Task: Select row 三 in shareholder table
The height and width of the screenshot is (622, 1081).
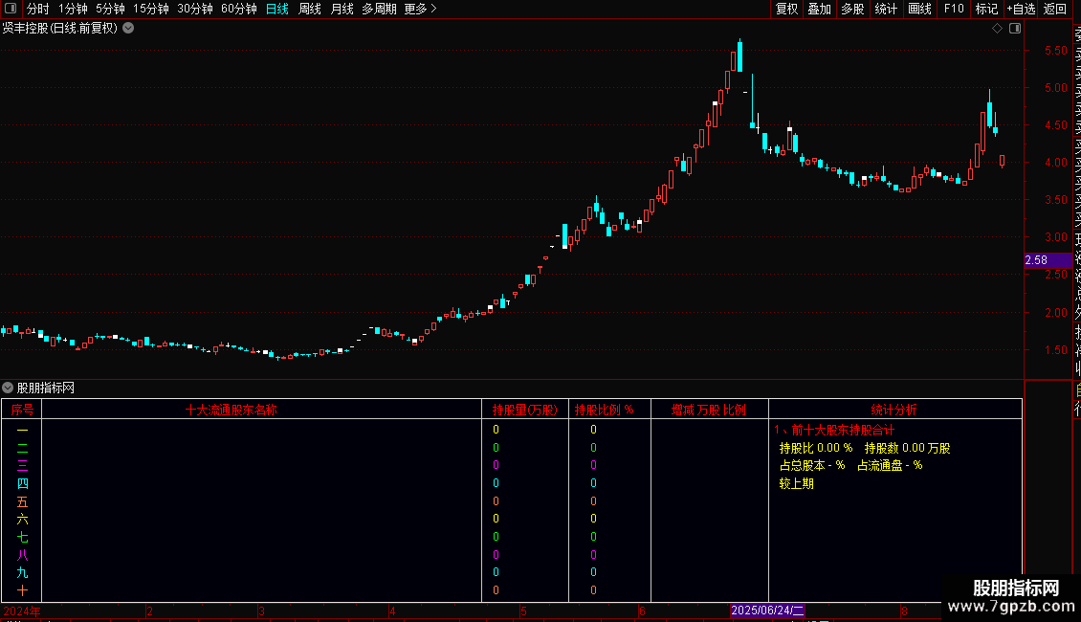Action: pos(22,465)
